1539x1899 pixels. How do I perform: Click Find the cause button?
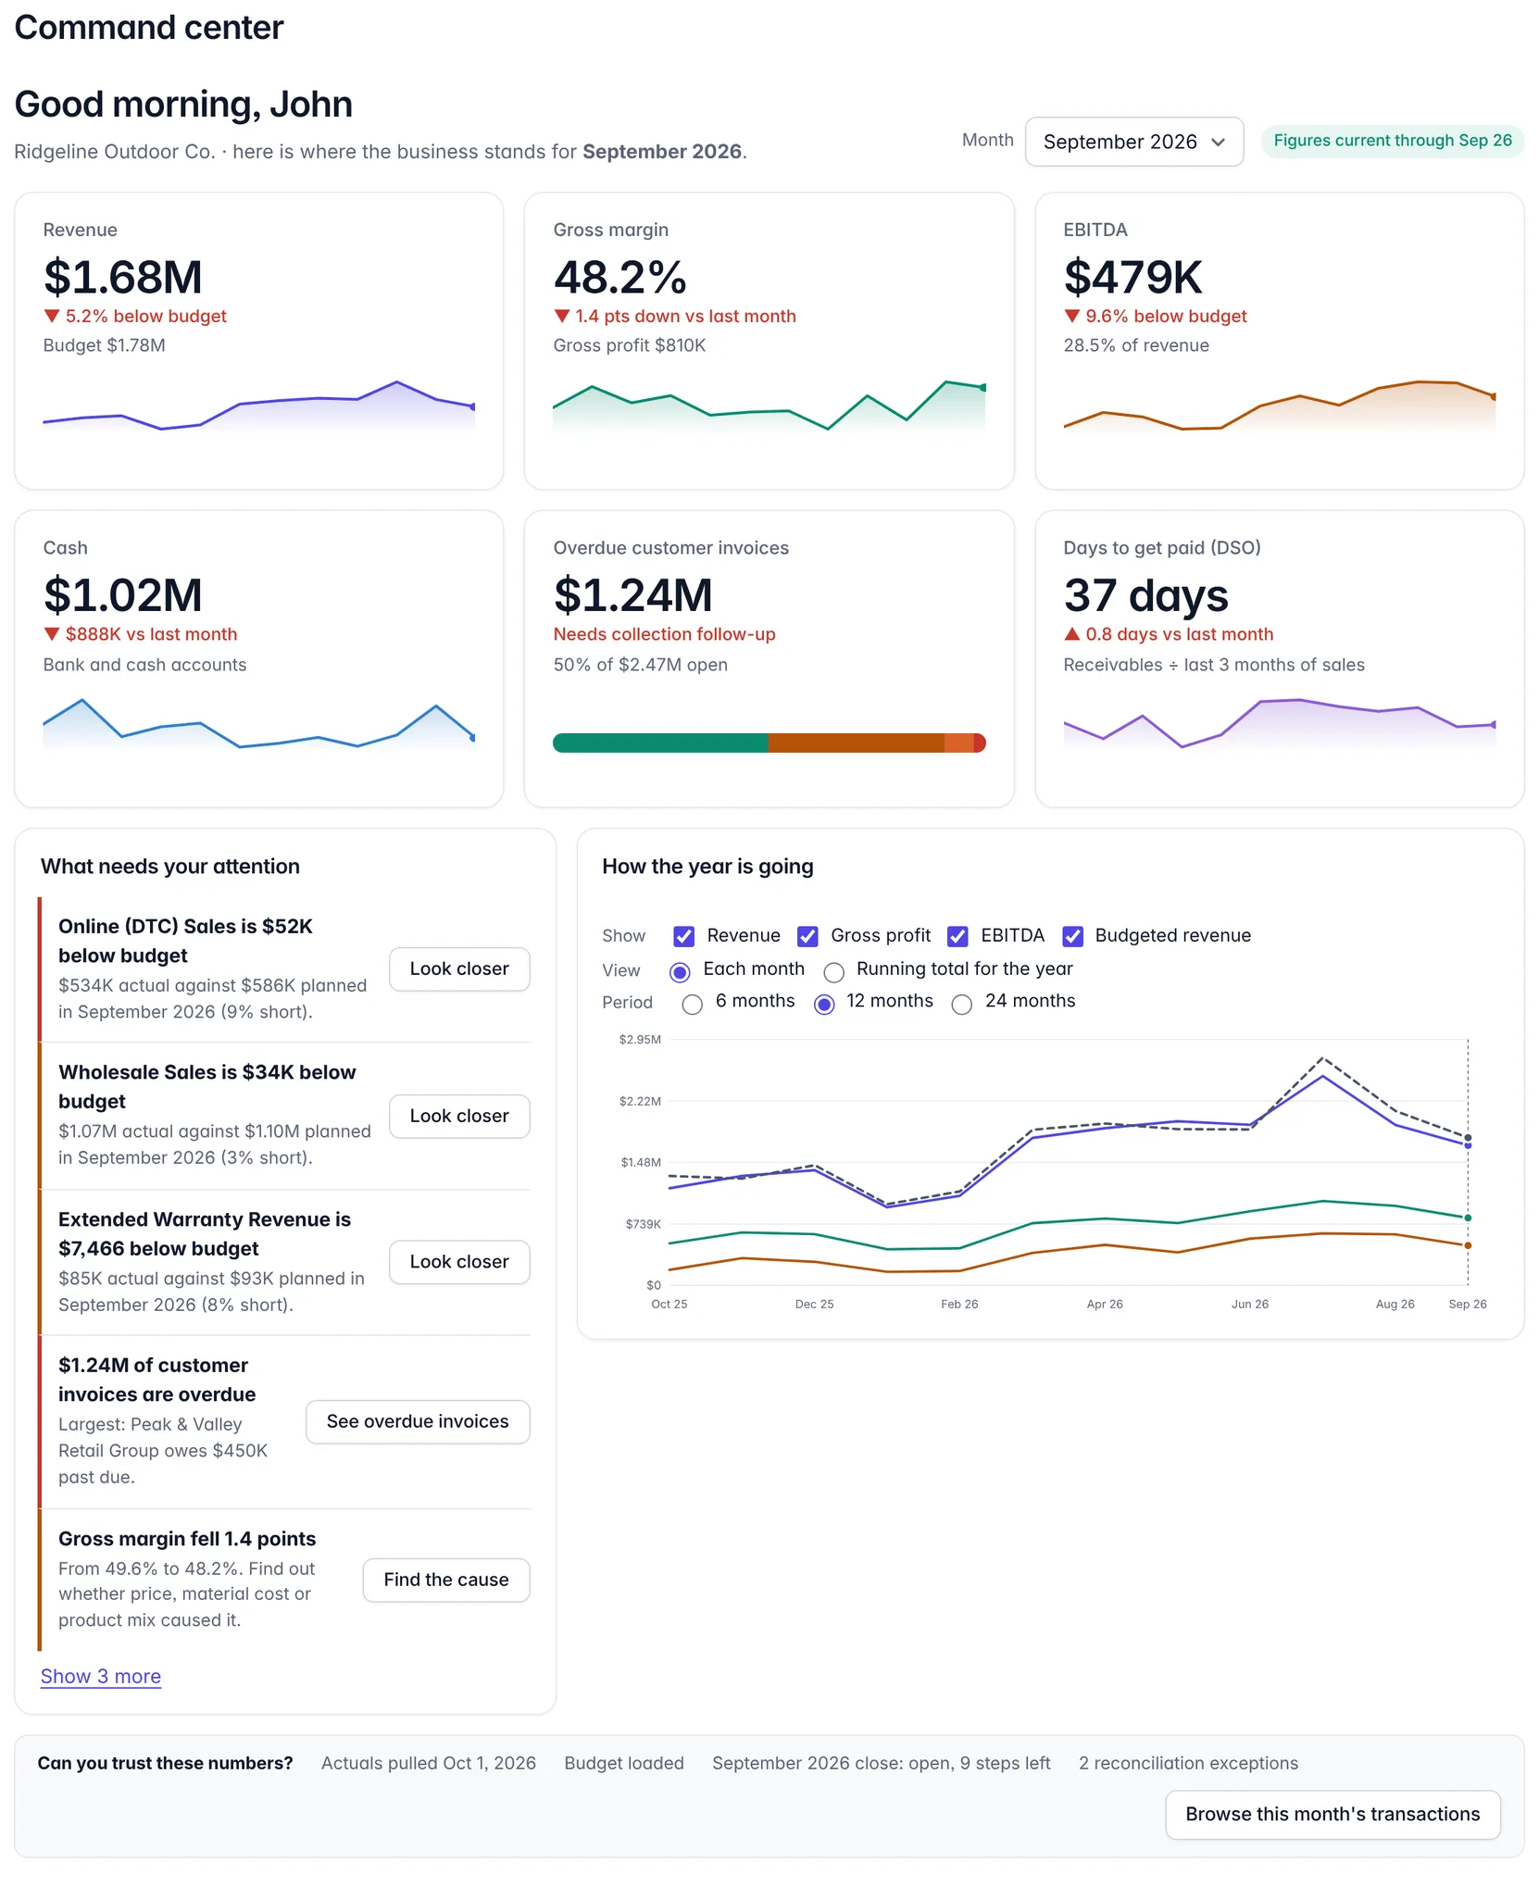(x=446, y=1580)
